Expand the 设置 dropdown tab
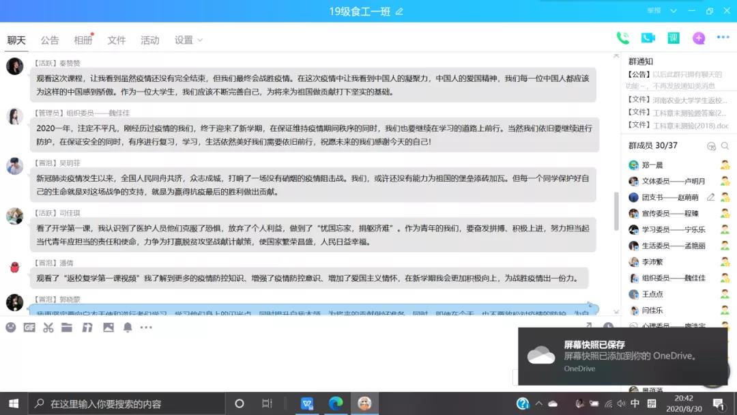Image resolution: width=737 pixels, height=415 pixels. [x=188, y=40]
